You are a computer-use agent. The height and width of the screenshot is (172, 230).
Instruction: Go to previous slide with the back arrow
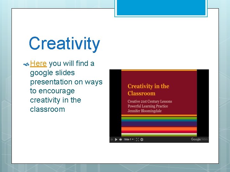112,140
